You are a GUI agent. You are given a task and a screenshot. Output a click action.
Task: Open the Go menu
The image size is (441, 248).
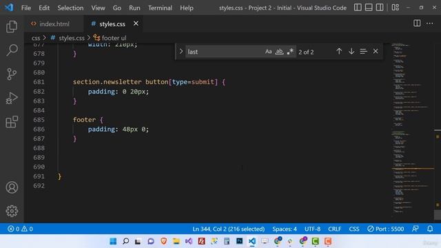click(x=117, y=8)
